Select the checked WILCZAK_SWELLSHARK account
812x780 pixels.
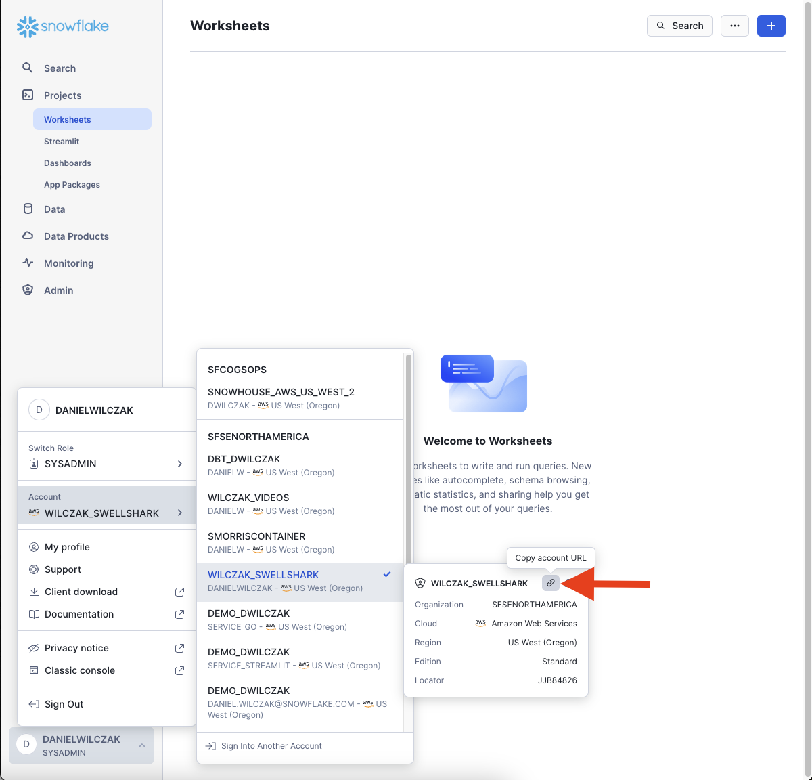pos(300,582)
